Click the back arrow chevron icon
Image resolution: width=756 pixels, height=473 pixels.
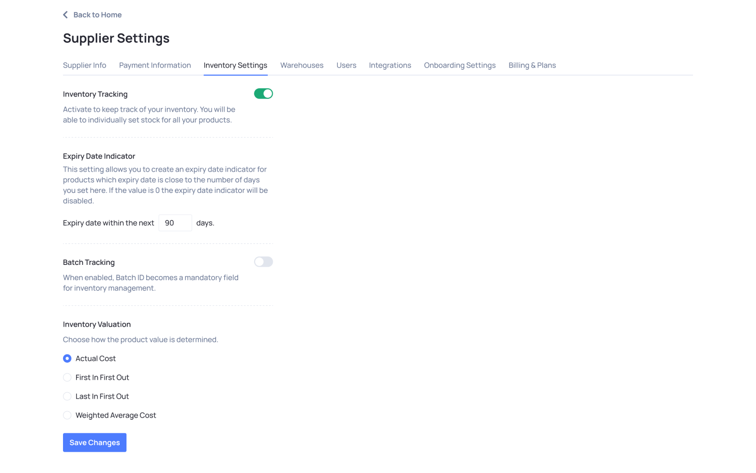coord(65,15)
